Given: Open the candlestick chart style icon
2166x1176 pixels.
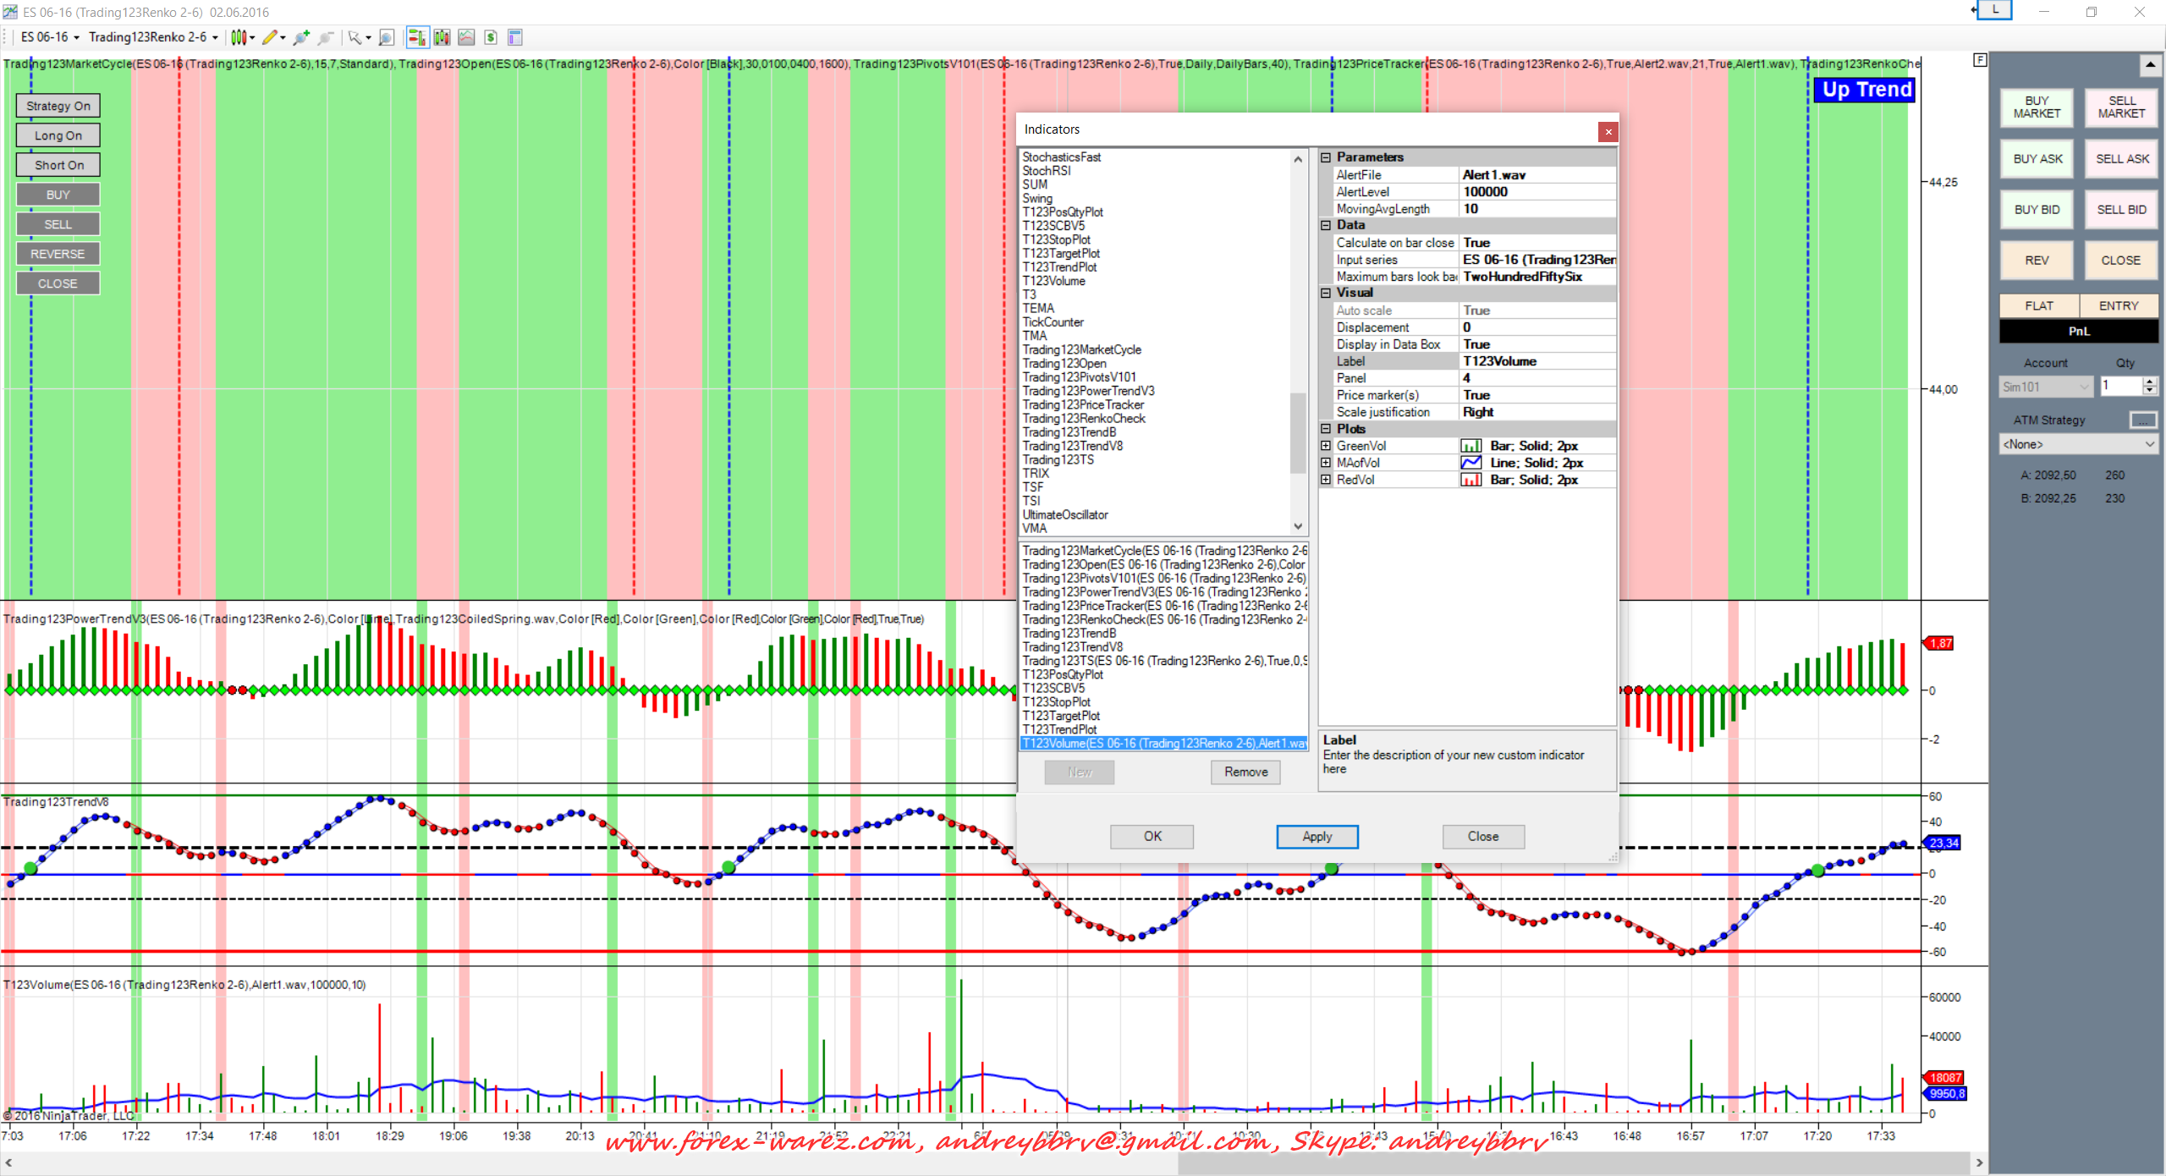Looking at the screenshot, I should coord(239,37).
